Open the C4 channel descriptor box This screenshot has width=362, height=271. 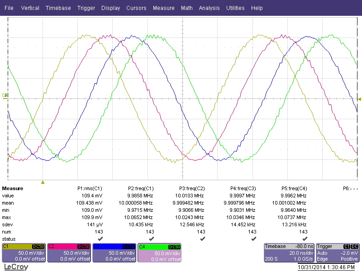click(x=160, y=253)
